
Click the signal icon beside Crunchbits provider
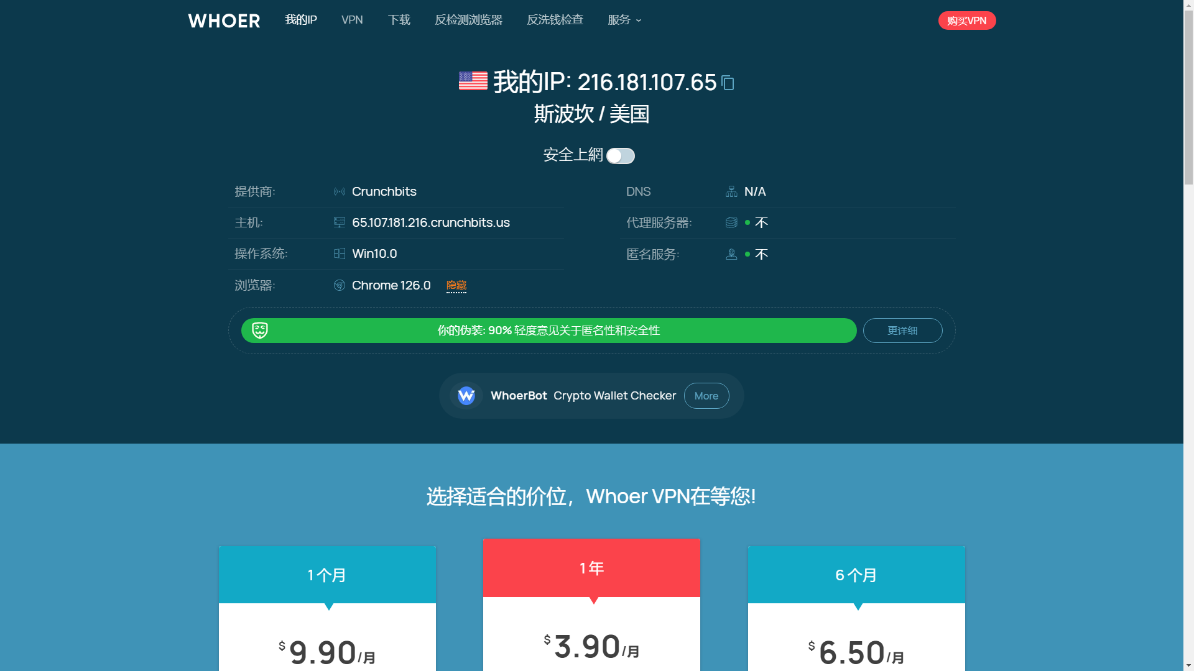[x=340, y=191]
